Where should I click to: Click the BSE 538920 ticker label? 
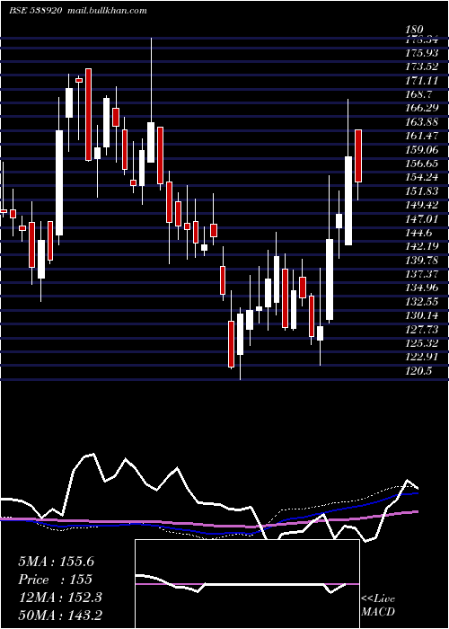(35, 11)
